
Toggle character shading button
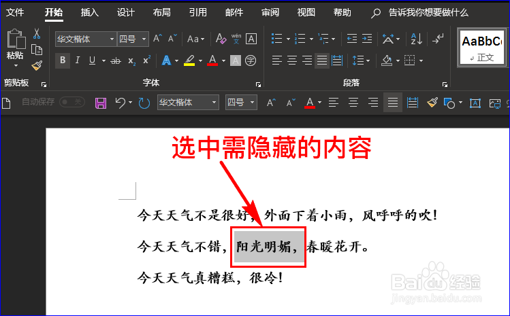(236, 60)
